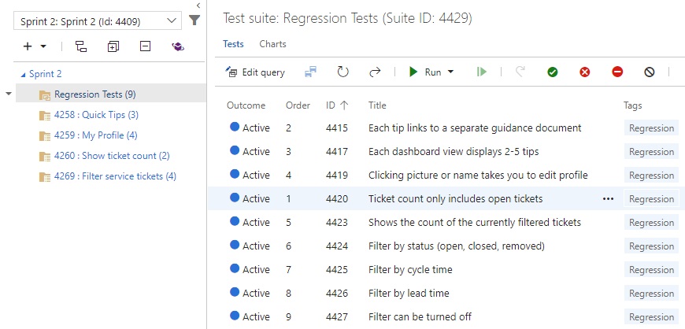The width and height of the screenshot is (685, 329).
Task: Open the Run options dropdown arrow
Action: [451, 72]
